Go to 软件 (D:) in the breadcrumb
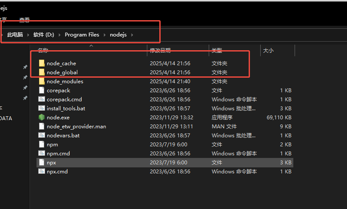 tap(44, 35)
